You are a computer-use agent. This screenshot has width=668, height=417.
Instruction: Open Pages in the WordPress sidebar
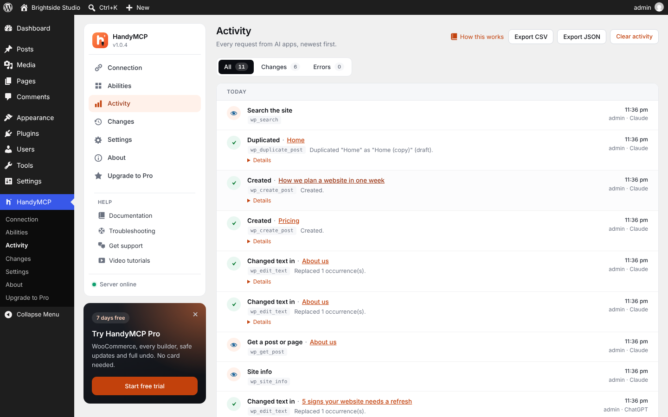37,81
